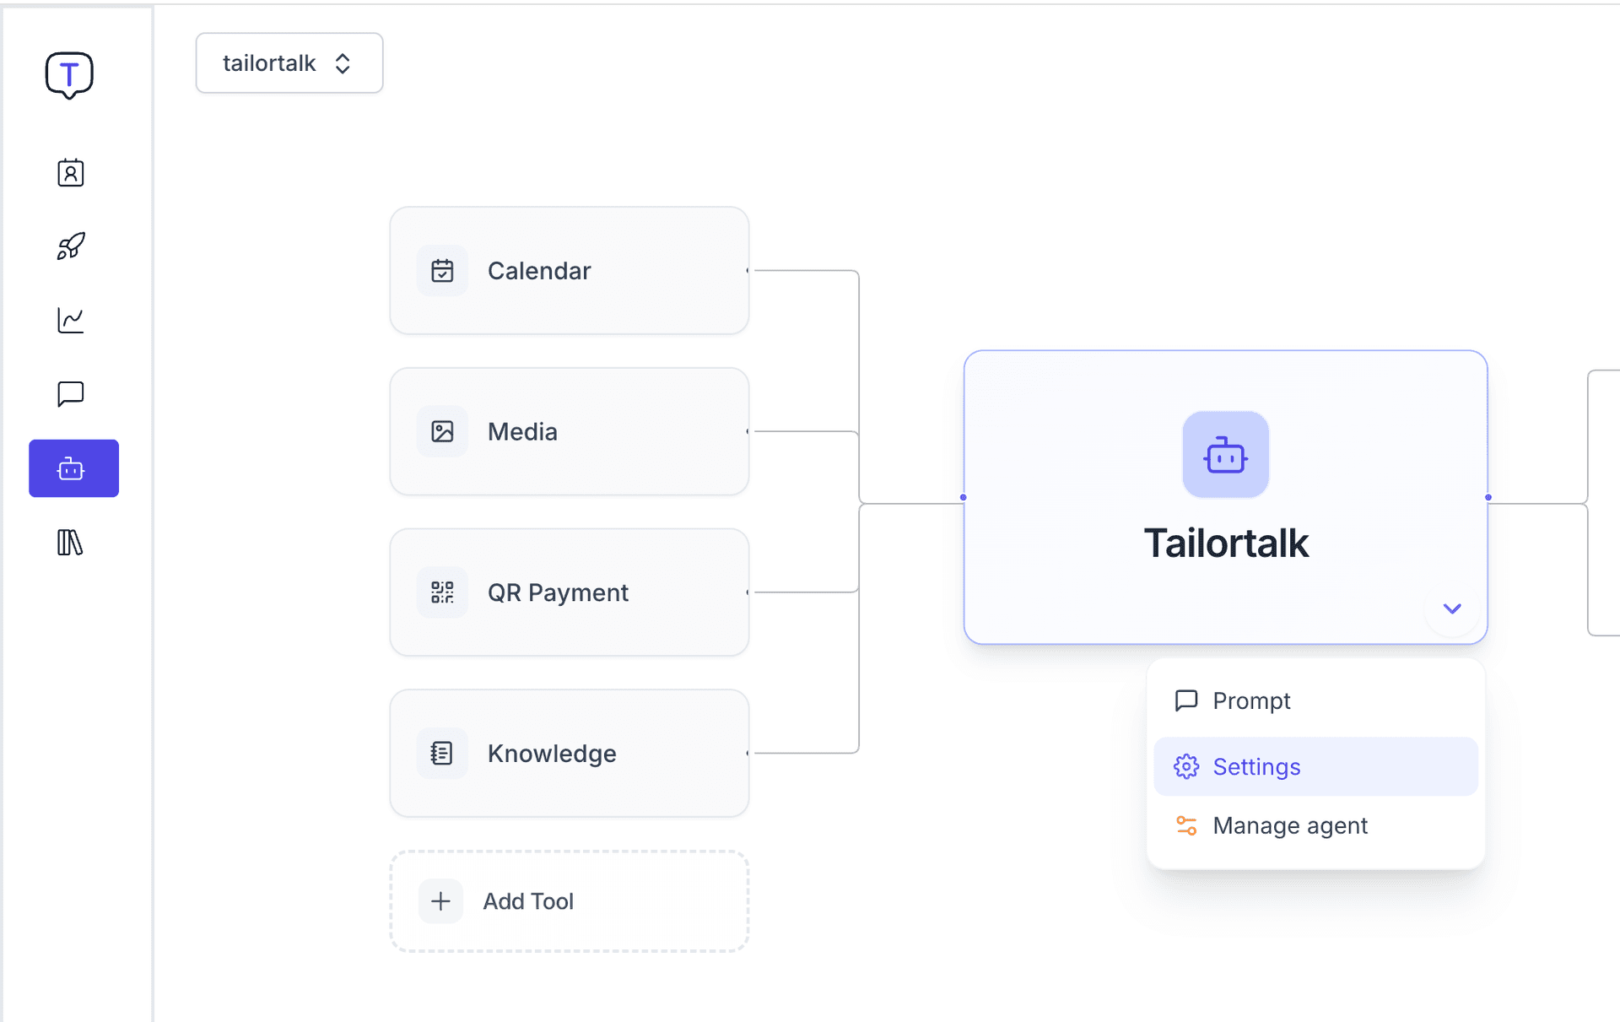Open the rocket launch sidebar icon
Screen dimensions: 1620x1022
coord(71,246)
